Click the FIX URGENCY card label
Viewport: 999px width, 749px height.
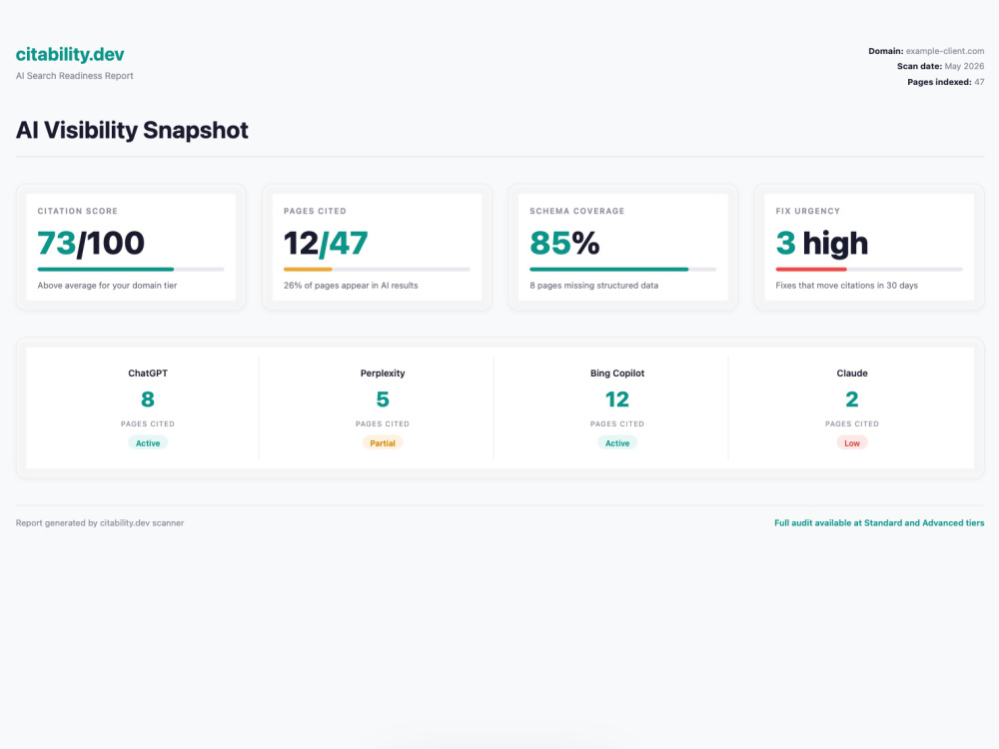pyautogui.click(x=808, y=211)
